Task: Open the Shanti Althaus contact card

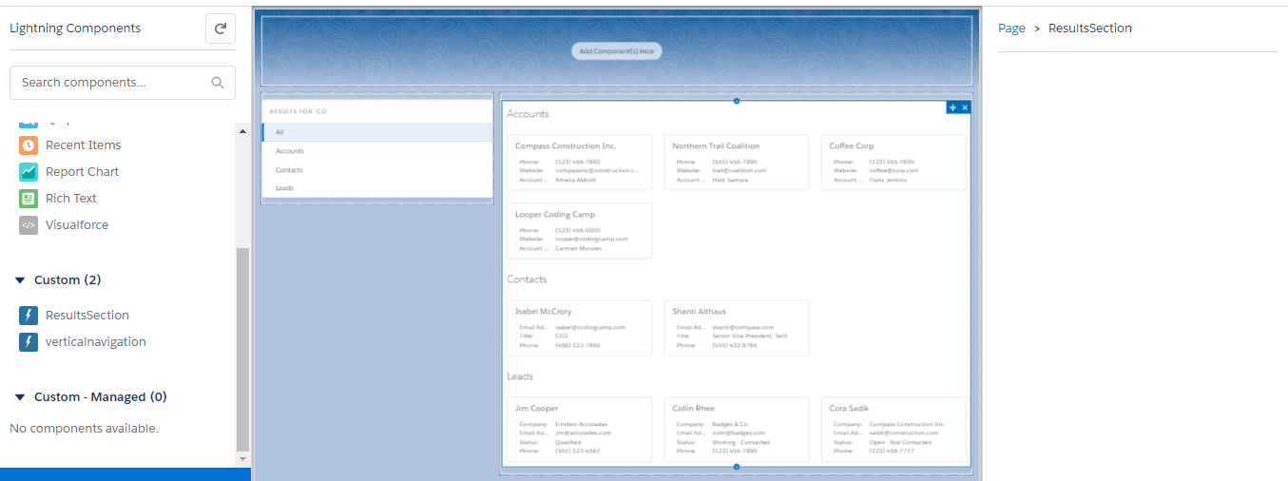Action: pyautogui.click(x=737, y=328)
